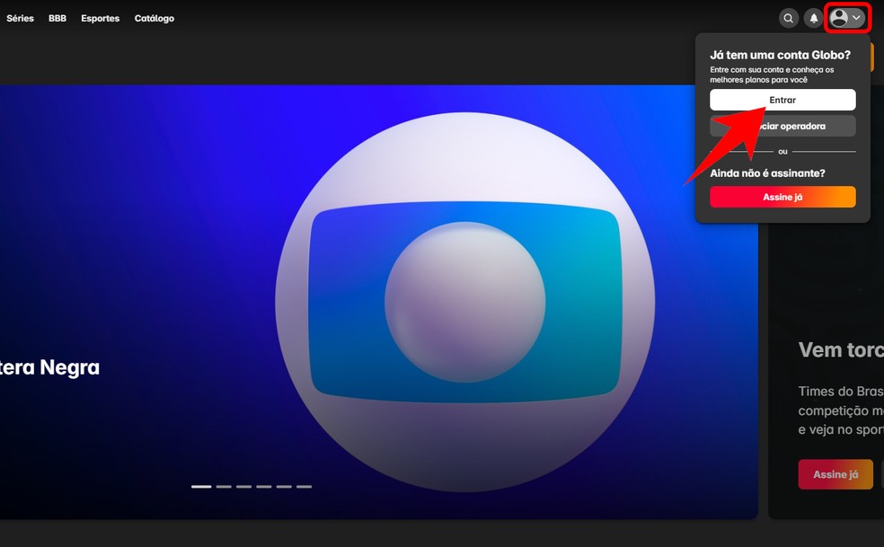Select the first carousel indicator
884x547 pixels.
pos(201,486)
